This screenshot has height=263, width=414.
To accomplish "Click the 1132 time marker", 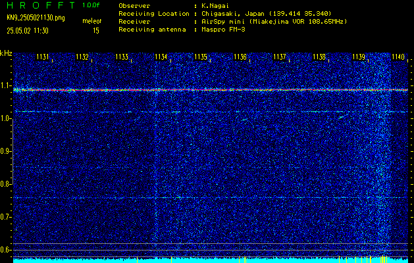I will [82, 57].
